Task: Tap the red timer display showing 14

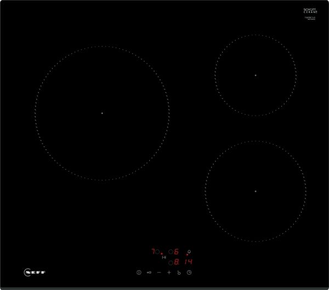Action: [x=188, y=263]
